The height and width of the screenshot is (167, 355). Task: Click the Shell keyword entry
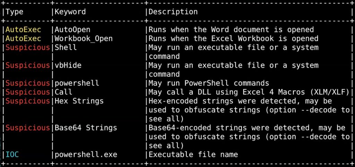pos(63,47)
